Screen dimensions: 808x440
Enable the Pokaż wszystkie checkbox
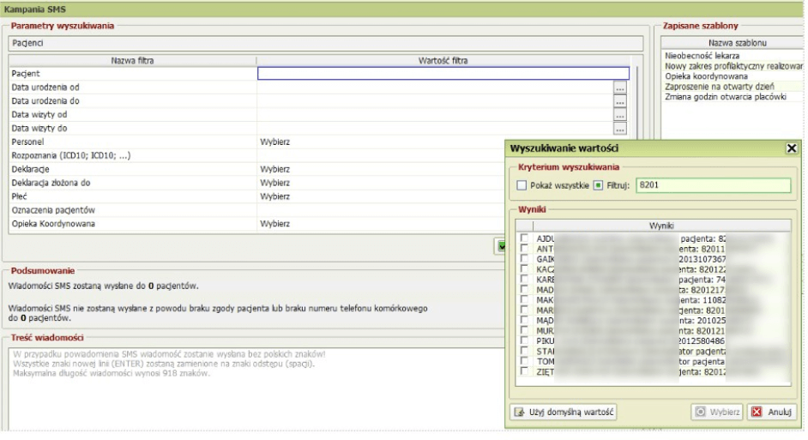(522, 186)
